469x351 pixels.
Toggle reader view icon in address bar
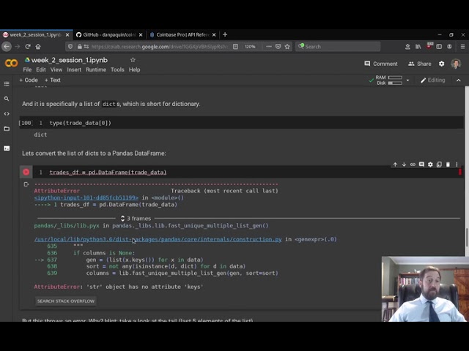(235, 47)
